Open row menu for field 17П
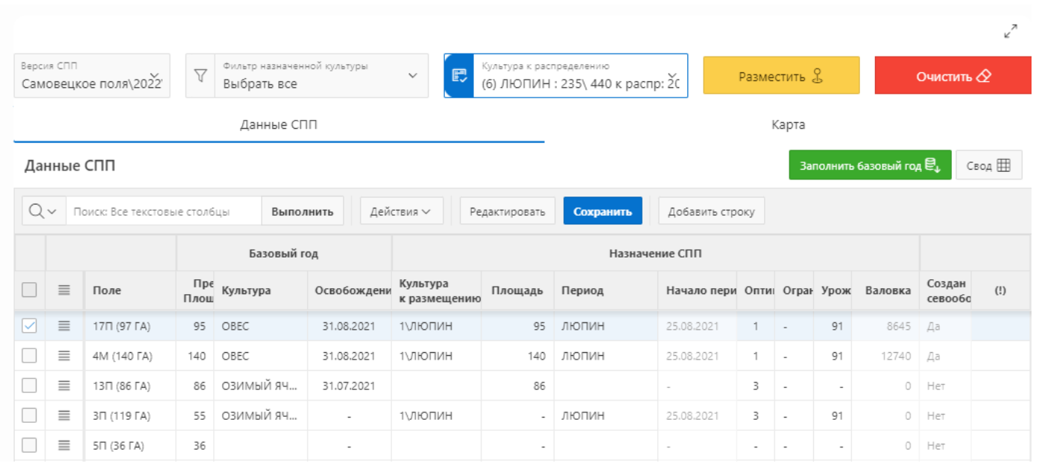The height and width of the screenshot is (469, 1039). (64, 326)
